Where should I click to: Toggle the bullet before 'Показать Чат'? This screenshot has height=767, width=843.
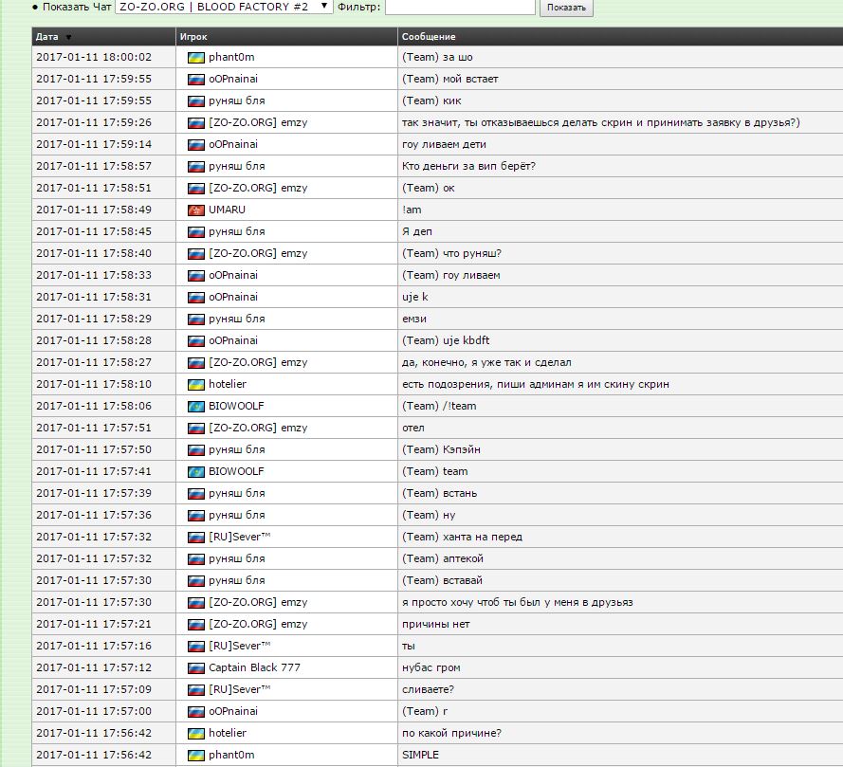point(35,8)
